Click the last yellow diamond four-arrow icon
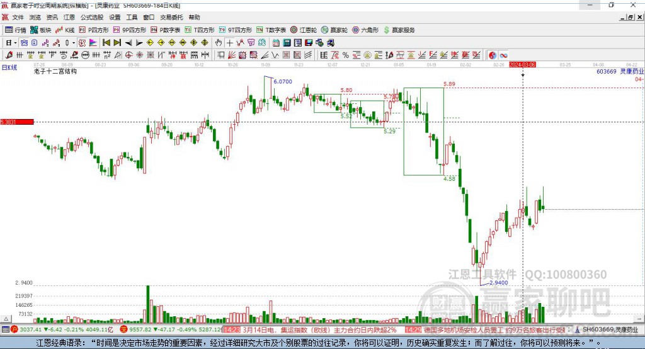This screenshot has width=645, height=349. click(205, 42)
